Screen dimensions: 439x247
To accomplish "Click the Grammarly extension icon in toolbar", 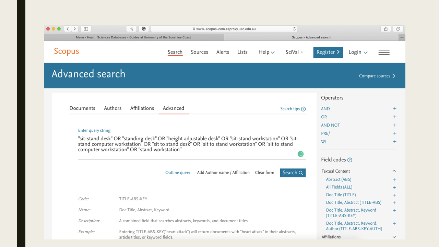I will tap(144, 29).
